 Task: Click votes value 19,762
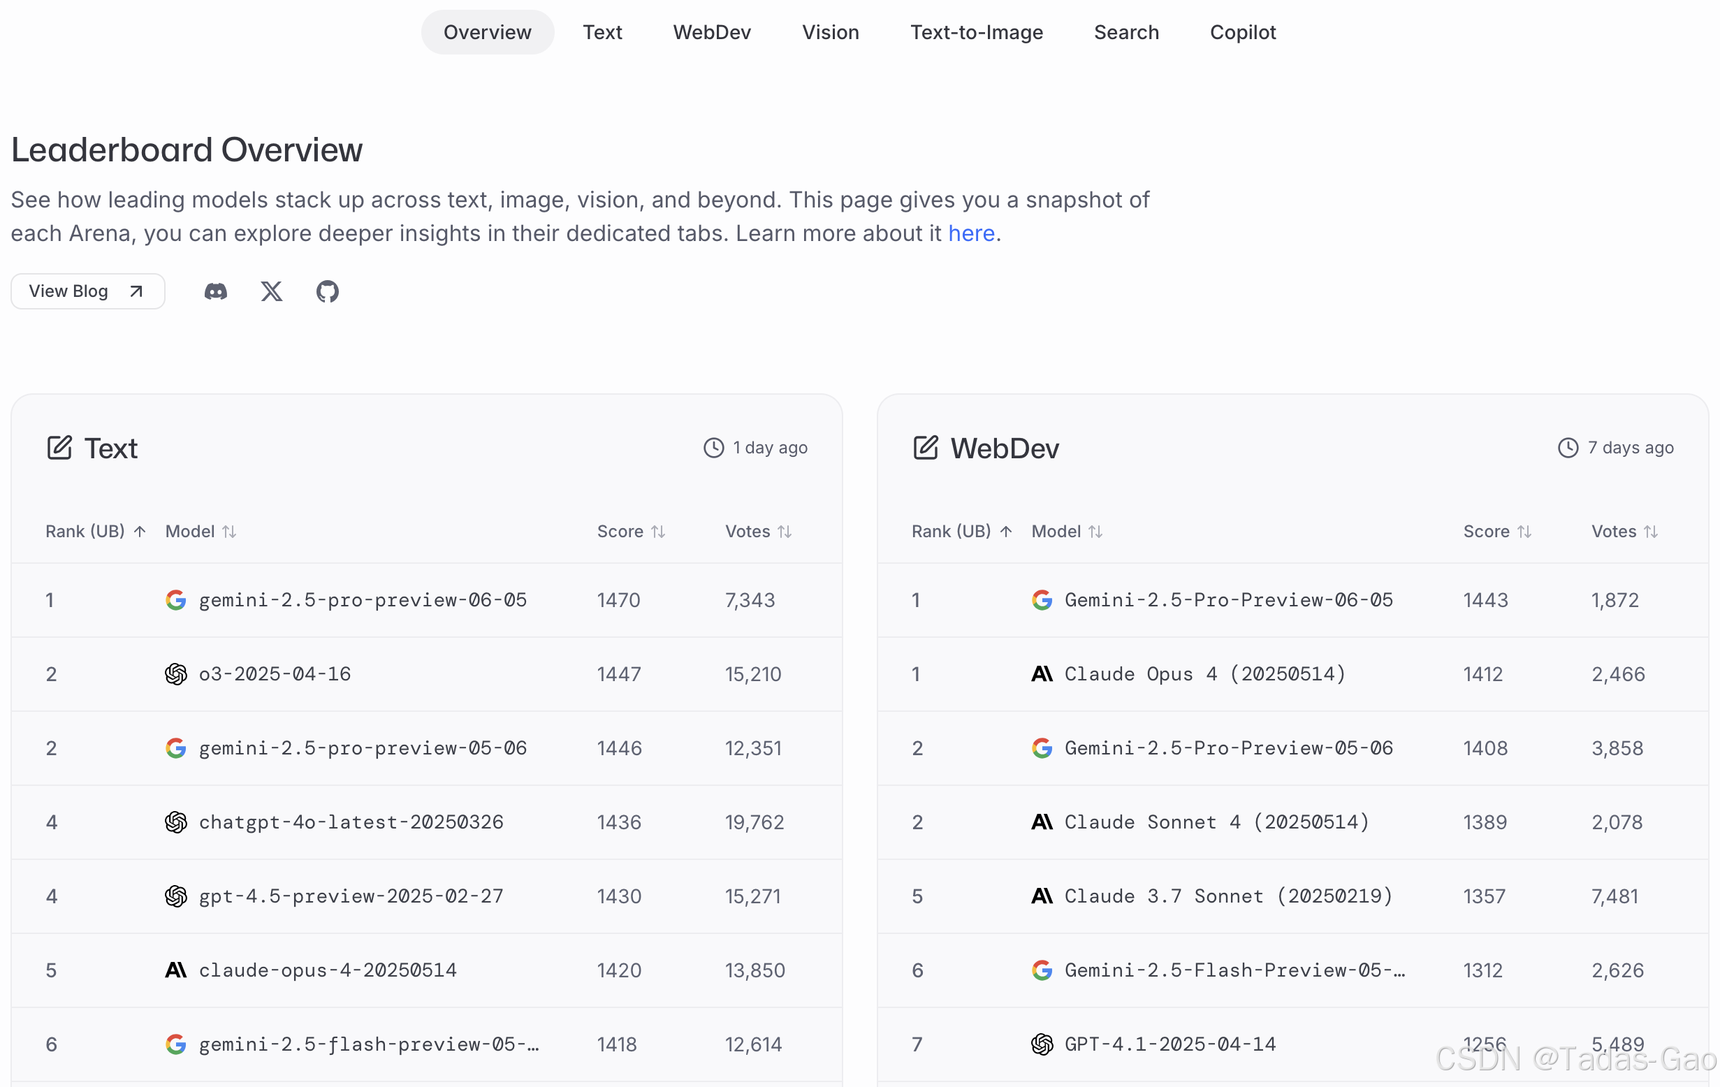tap(755, 822)
